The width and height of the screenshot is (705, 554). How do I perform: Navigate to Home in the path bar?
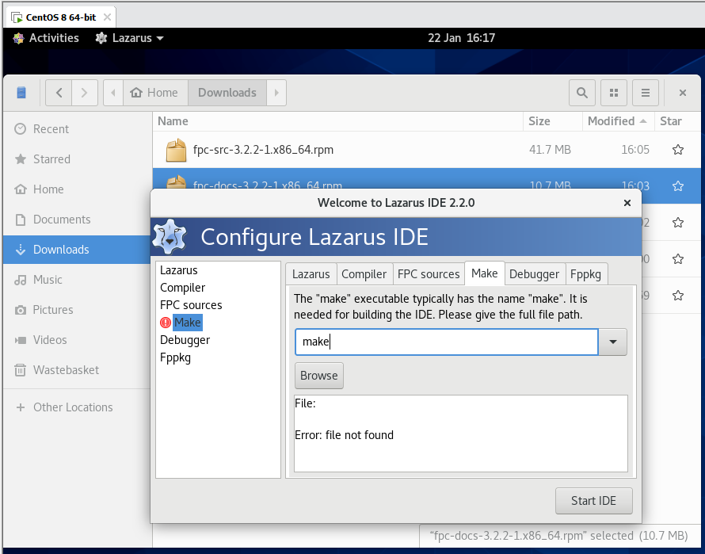[155, 93]
